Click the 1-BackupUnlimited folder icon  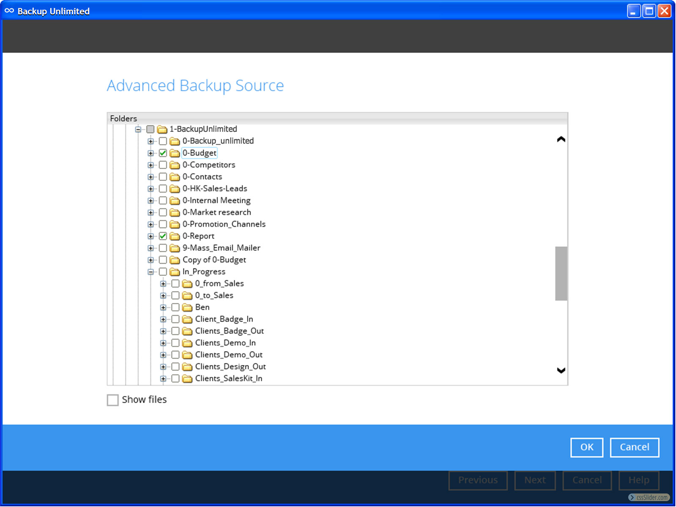[x=162, y=129]
